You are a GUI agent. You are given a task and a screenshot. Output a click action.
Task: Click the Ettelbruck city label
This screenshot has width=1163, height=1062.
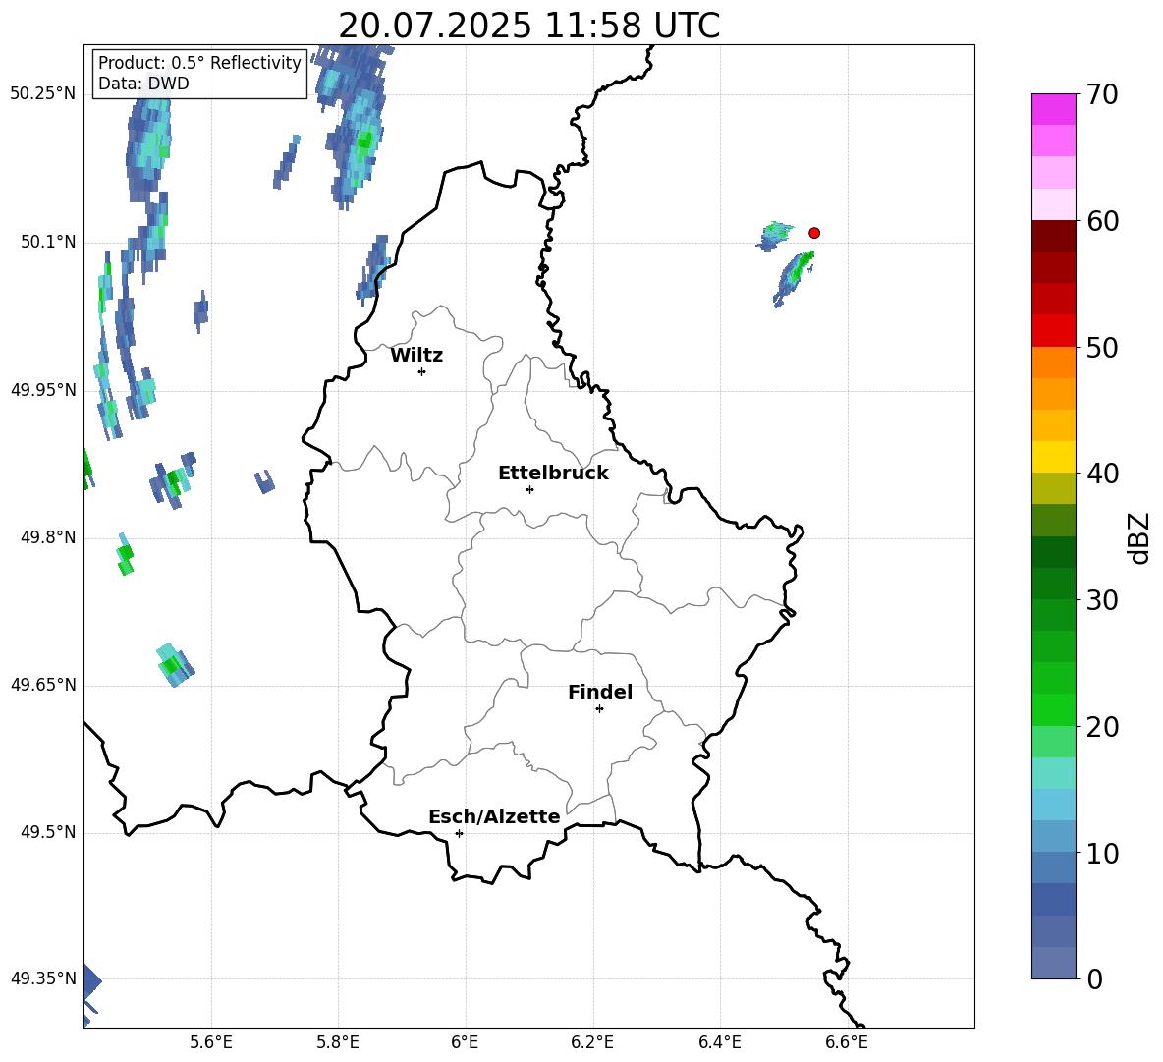pyautogui.click(x=553, y=474)
